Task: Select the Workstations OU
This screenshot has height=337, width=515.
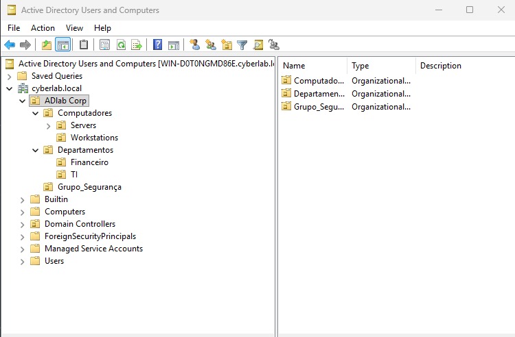Action: (94, 138)
